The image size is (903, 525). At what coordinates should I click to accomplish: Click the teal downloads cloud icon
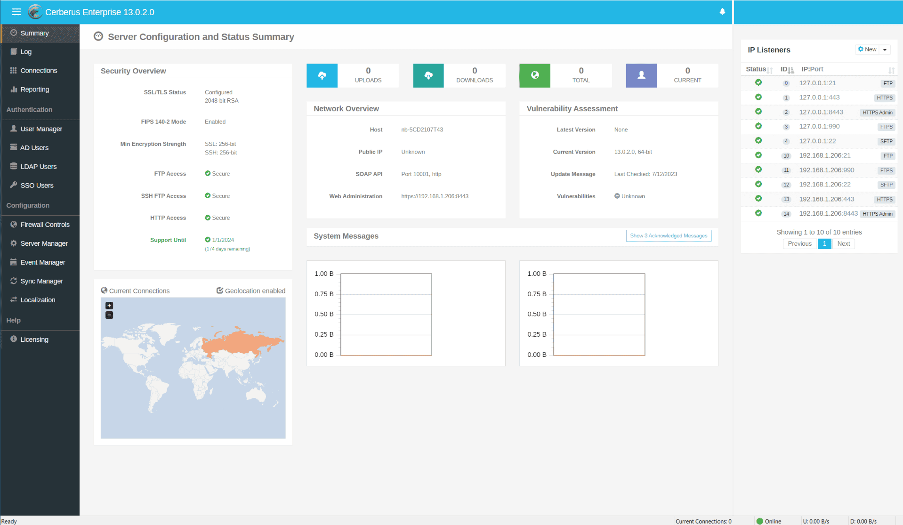coord(428,75)
